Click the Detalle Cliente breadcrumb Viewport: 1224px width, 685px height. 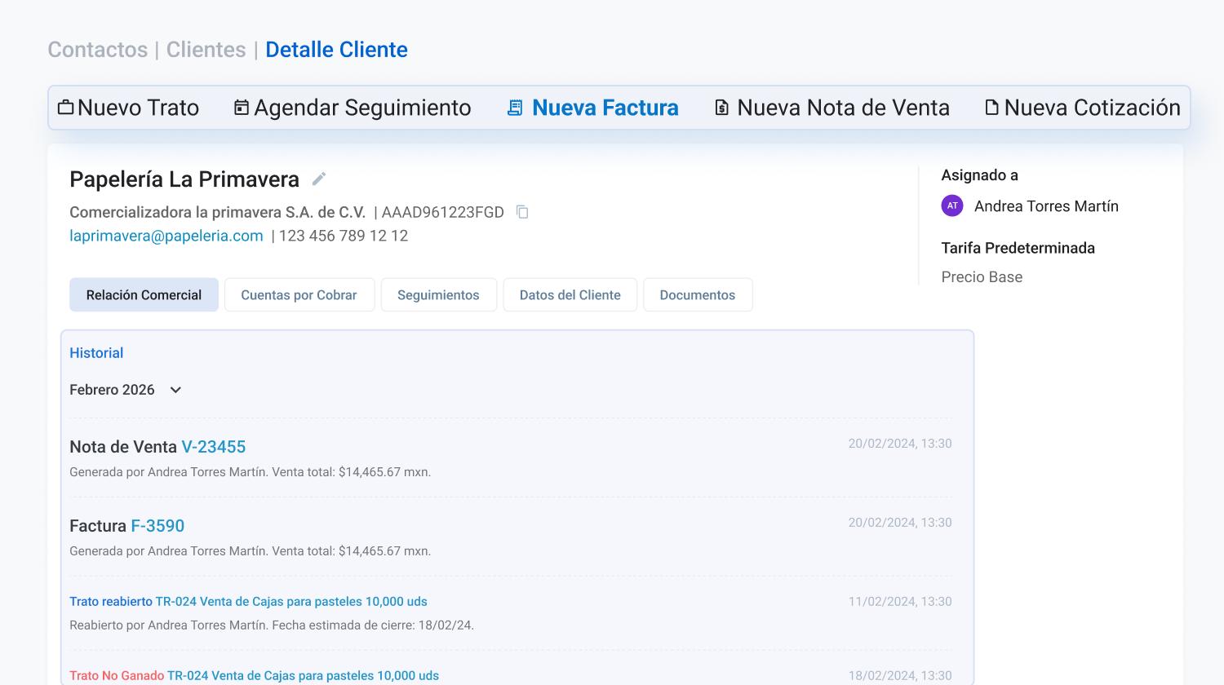[336, 50]
